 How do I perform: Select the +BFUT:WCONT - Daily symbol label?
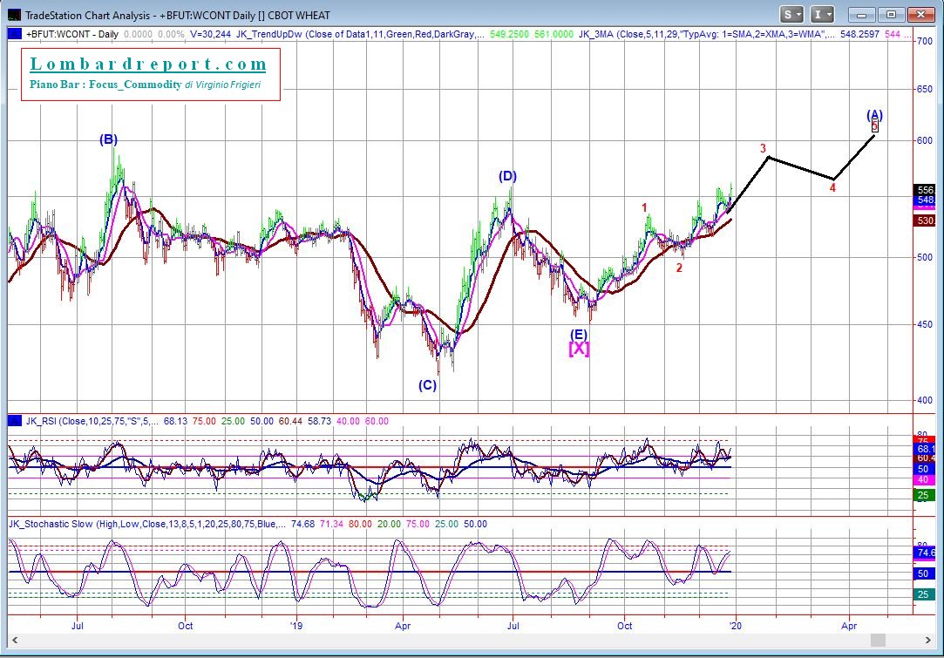[x=71, y=34]
